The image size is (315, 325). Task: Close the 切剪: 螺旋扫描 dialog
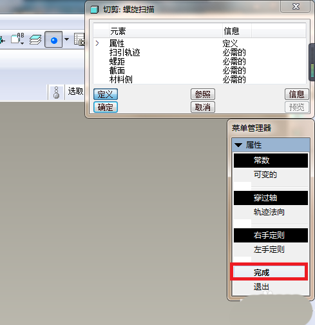pyautogui.click(x=296, y=6)
